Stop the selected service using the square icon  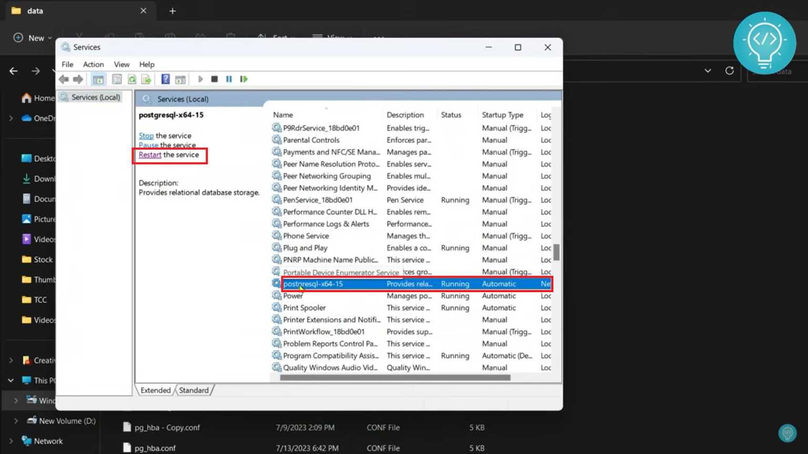[x=214, y=79]
